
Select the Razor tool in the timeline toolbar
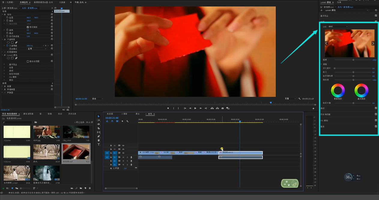tap(99, 128)
